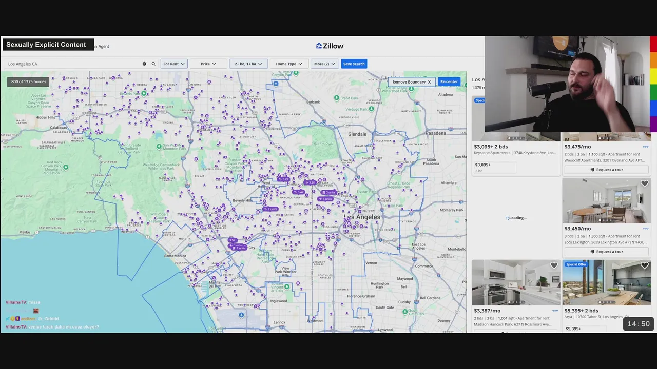This screenshot has height=369, width=657.
Task: Close the Remove Boundary chip via X
Action: pyautogui.click(x=429, y=82)
